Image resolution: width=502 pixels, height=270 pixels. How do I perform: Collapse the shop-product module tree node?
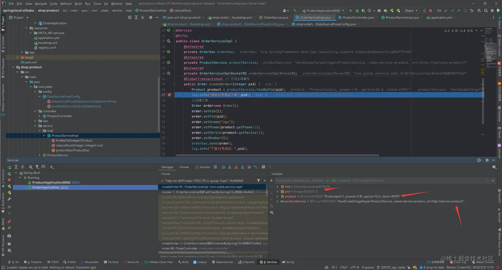point(13,67)
